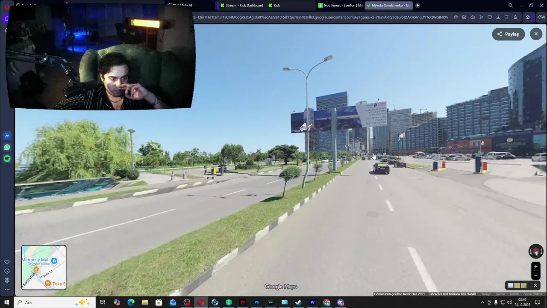Open the browser sidebar settings gear

pyautogui.click(x=7, y=280)
